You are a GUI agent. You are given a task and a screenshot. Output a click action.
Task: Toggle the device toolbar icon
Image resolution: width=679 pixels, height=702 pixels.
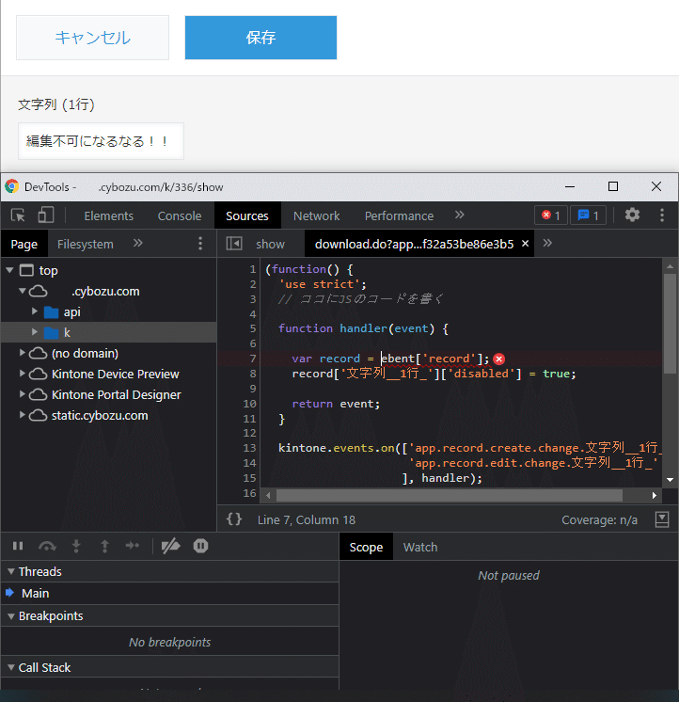46,215
